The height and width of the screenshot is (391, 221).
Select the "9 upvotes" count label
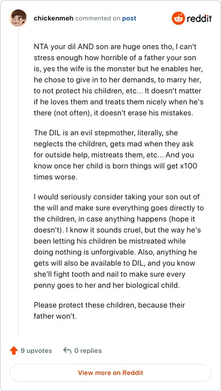click(36, 351)
